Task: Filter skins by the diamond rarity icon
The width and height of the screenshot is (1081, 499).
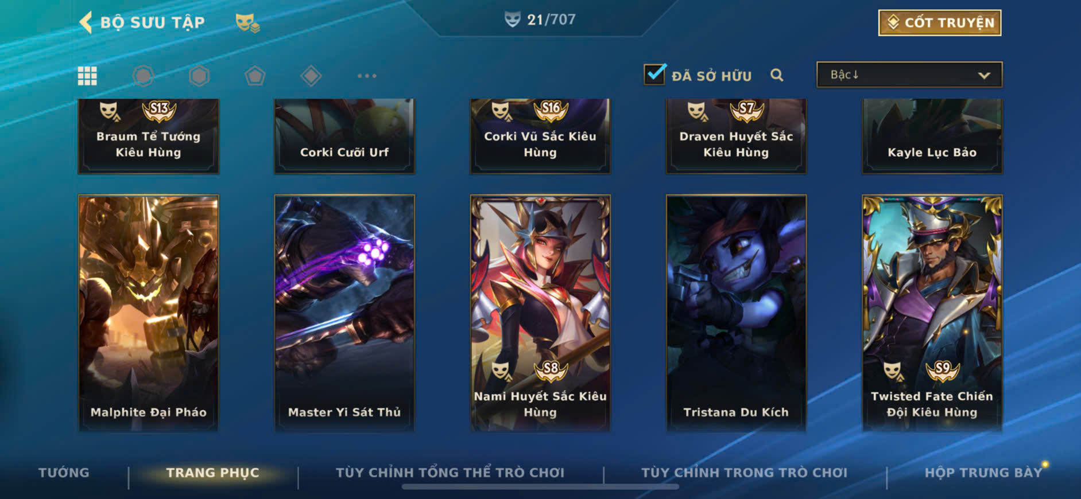Action: [x=311, y=76]
